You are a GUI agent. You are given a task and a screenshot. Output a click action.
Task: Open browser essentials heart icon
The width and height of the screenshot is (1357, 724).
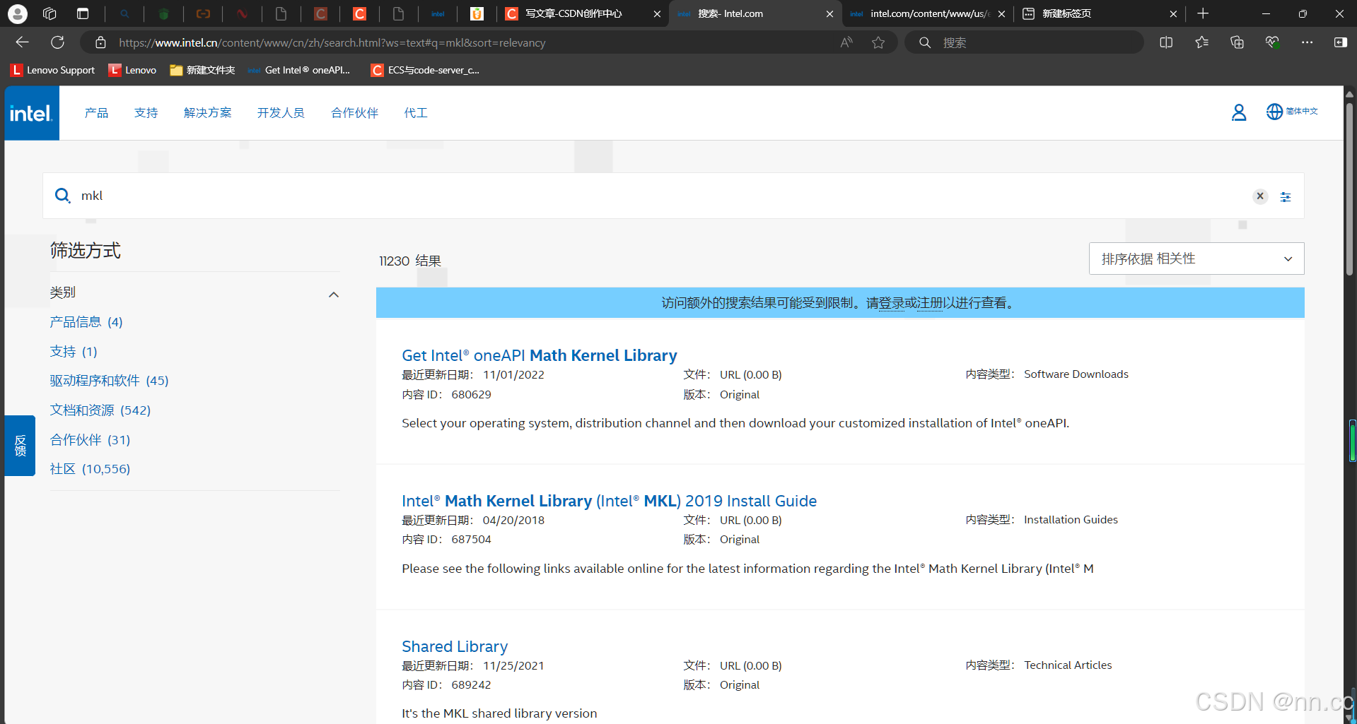coord(1272,42)
